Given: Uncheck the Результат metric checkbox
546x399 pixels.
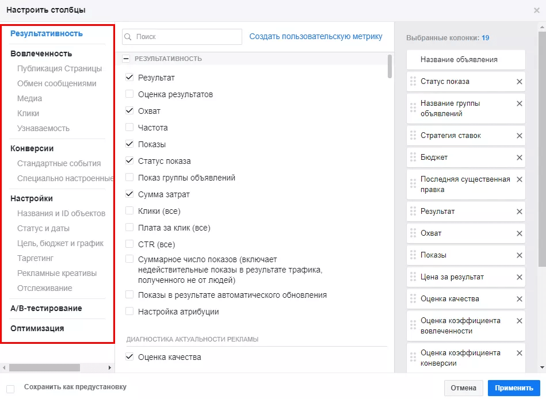Looking at the screenshot, I should 129,77.
